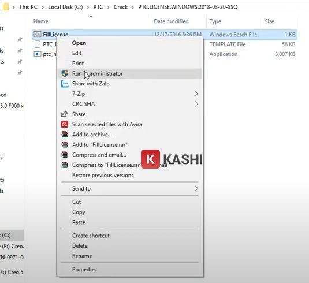Choose Rename from the context menu
The height and width of the screenshot is (283, 309).
[x=130, y=256]
